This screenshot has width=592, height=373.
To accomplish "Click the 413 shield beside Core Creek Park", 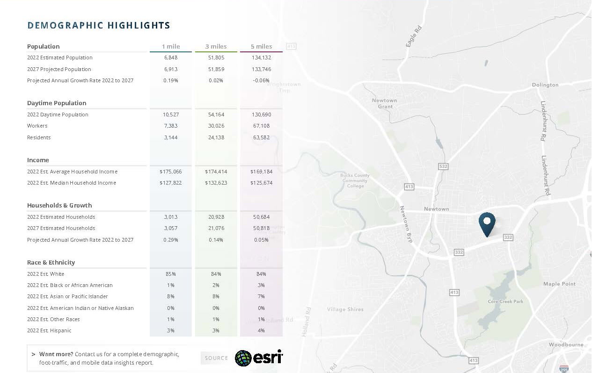I will (x=454, y=292).
